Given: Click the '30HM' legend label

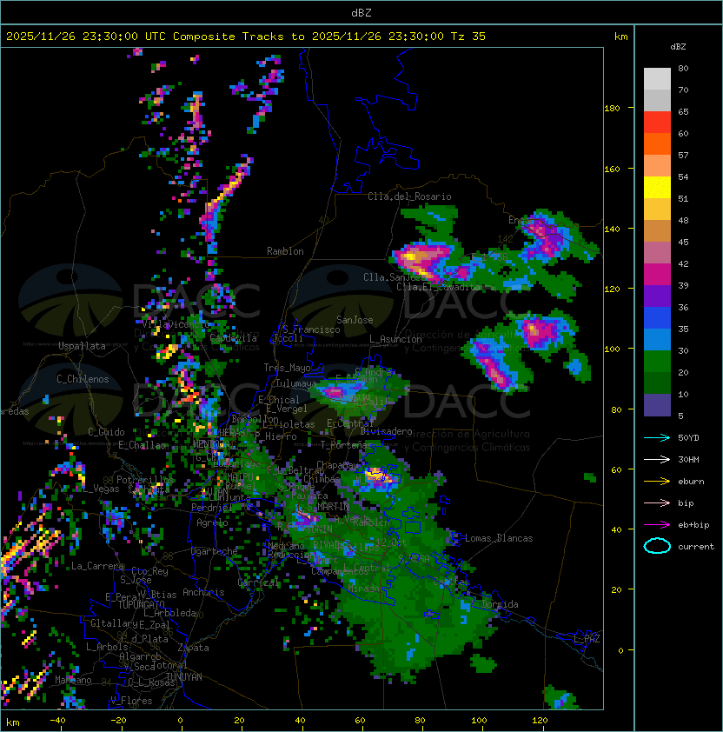Looking at the screenshot, I should coord(688,460).
